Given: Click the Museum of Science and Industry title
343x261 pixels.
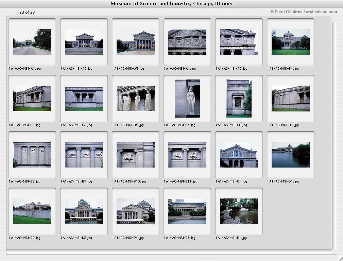Looking at the screenshot, I should [171, 3].
